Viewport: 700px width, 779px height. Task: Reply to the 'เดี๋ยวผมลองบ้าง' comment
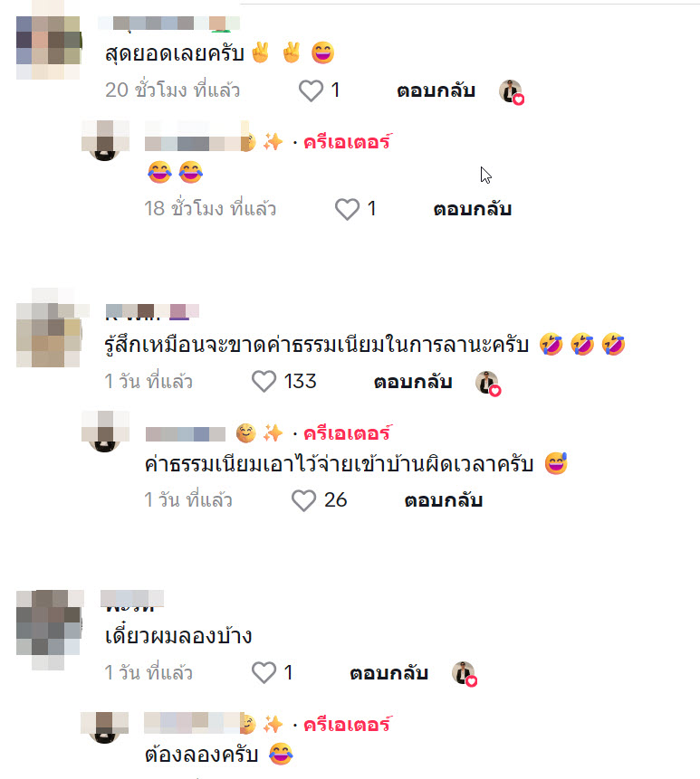(388, 673)
